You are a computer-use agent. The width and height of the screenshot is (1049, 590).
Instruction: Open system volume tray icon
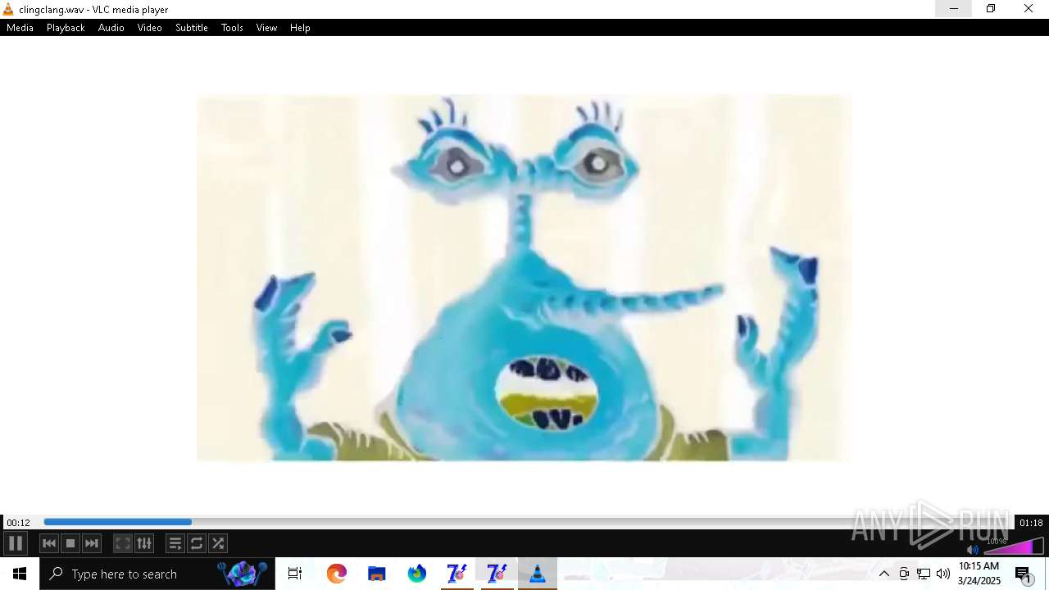tap(943, 574)
